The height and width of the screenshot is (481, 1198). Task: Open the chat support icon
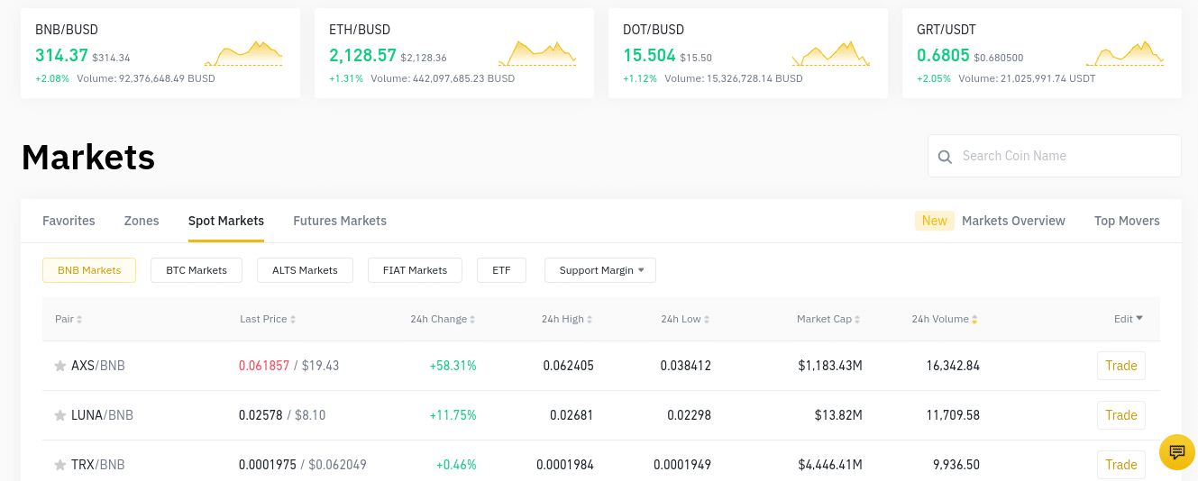[1176, 451]
